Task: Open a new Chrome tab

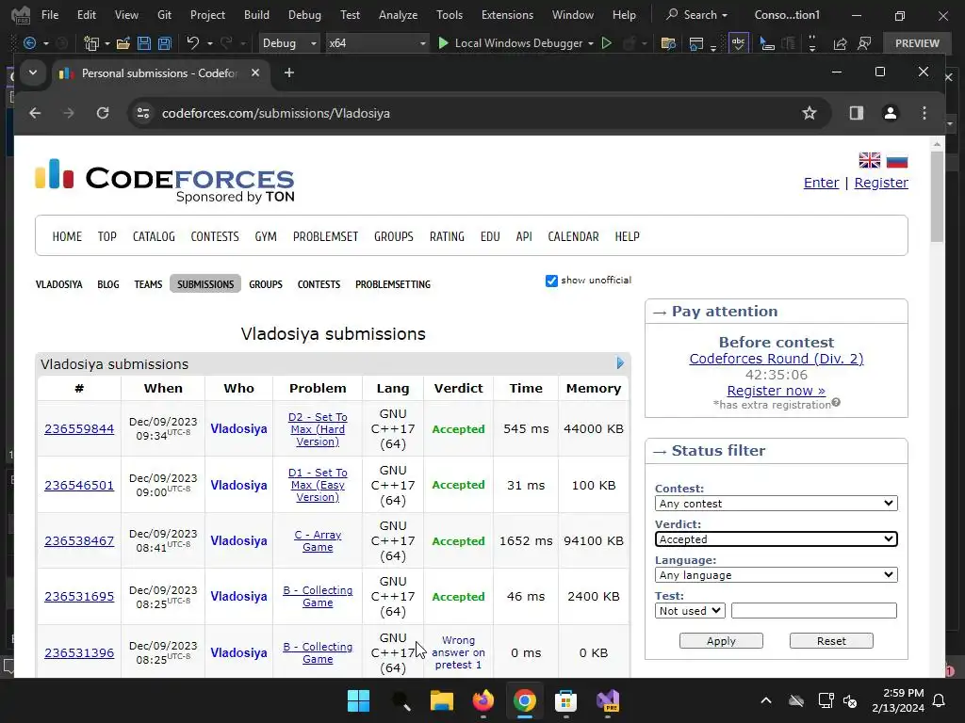Action: pos(288,72)
